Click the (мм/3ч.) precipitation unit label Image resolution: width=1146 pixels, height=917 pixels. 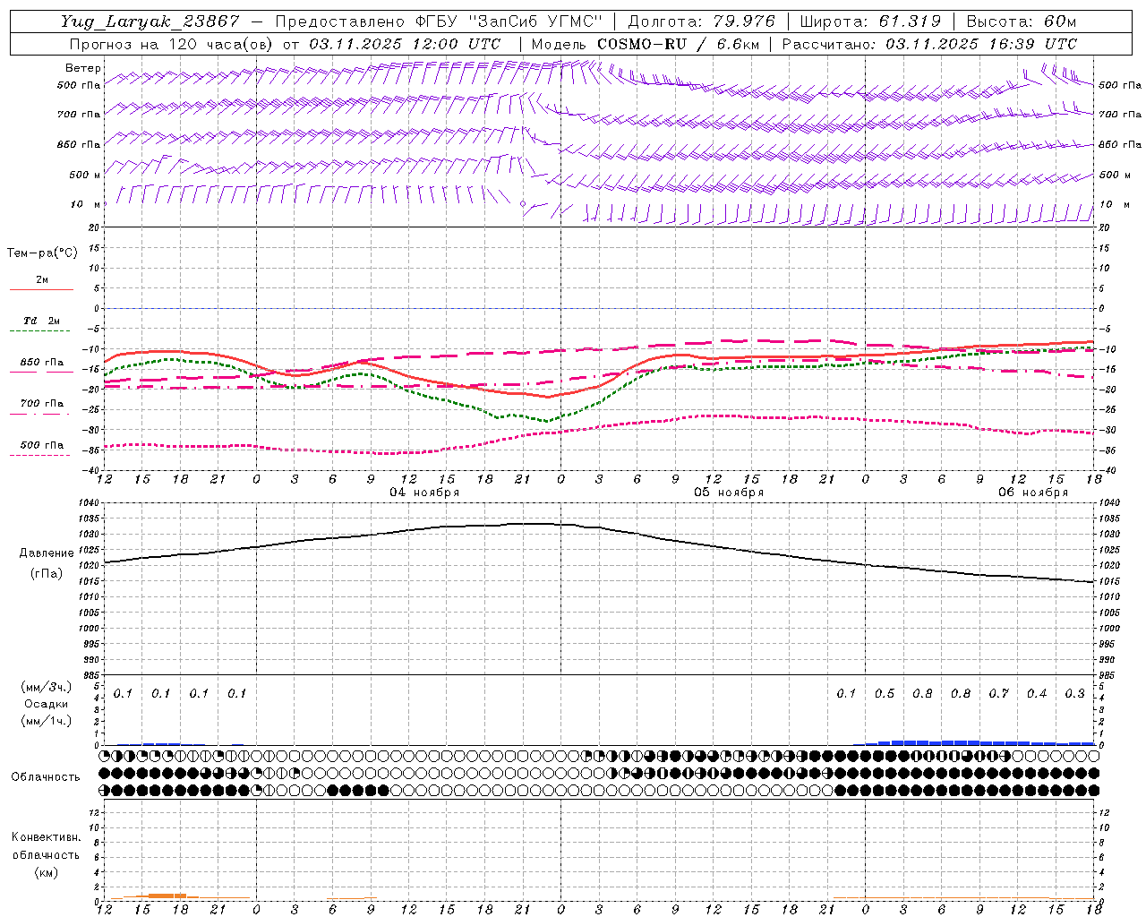pos(47,688)
